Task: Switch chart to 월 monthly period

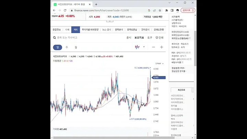Action: point(76,47)
